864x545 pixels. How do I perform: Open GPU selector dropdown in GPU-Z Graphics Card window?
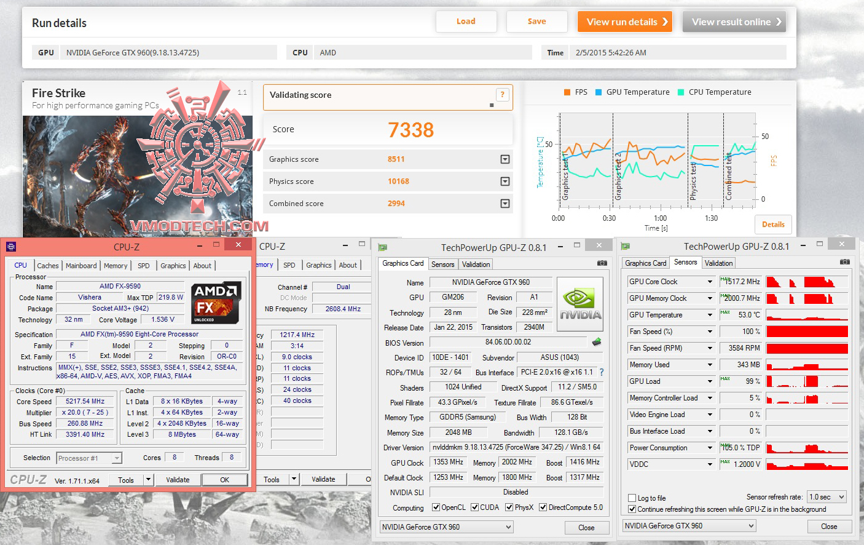tap(446, 527)
